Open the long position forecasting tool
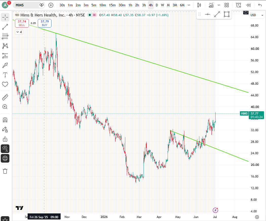The image size is (266, 221). click(5, 56)
